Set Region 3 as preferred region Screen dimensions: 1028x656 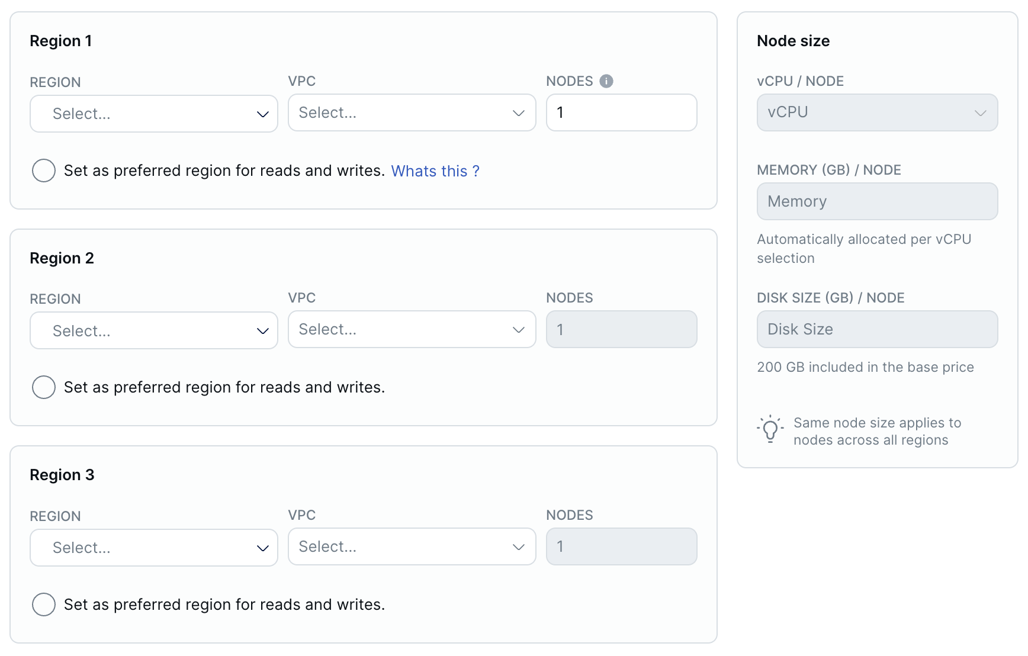coord(43,604)
